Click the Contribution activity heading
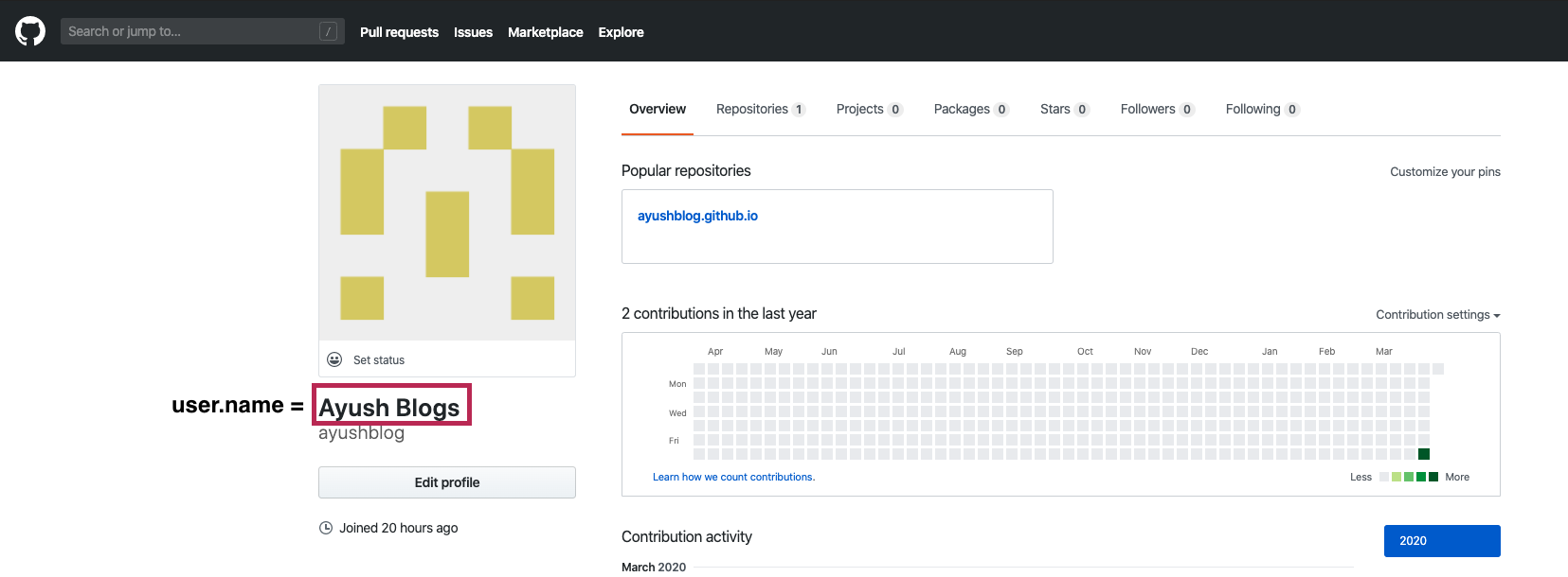1568x577 pixels. point(687,537)
